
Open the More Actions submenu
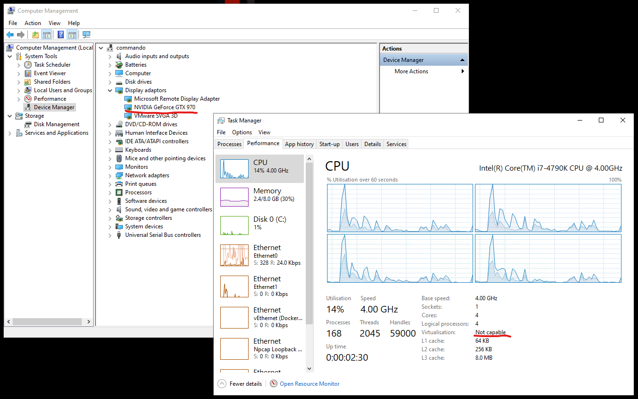(463, 71)
